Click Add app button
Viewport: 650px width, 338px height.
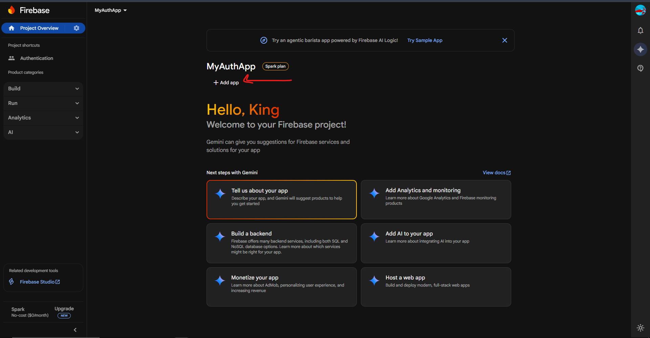tap(226, 83)
